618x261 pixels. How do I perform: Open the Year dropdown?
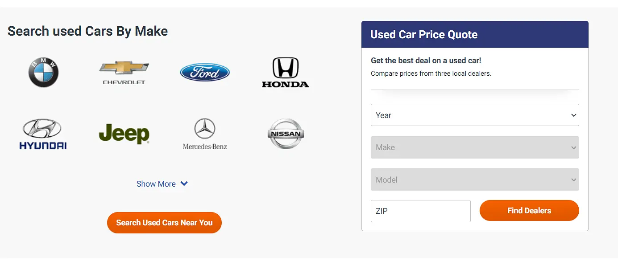475,115
